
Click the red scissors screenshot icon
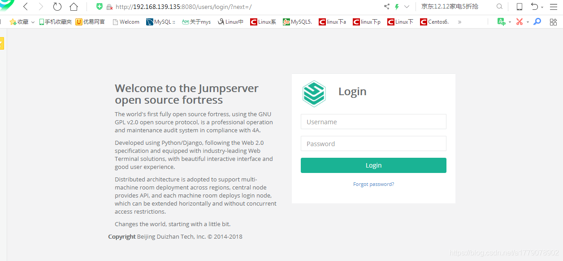pyautogui.click(x=520, y=21)
